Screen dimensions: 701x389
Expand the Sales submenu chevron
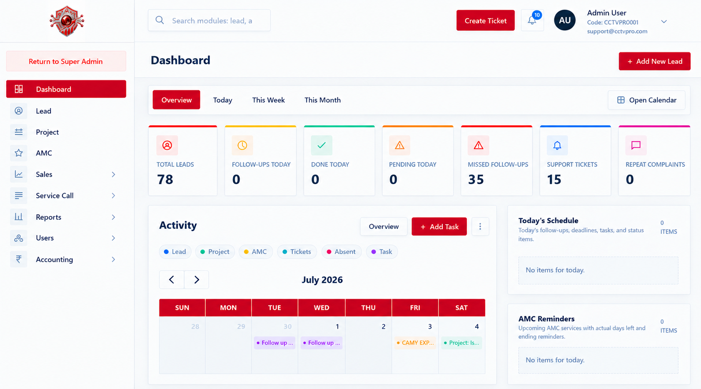(113, 174)
